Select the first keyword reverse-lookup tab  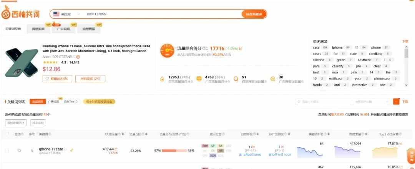[x=13, y=29]
